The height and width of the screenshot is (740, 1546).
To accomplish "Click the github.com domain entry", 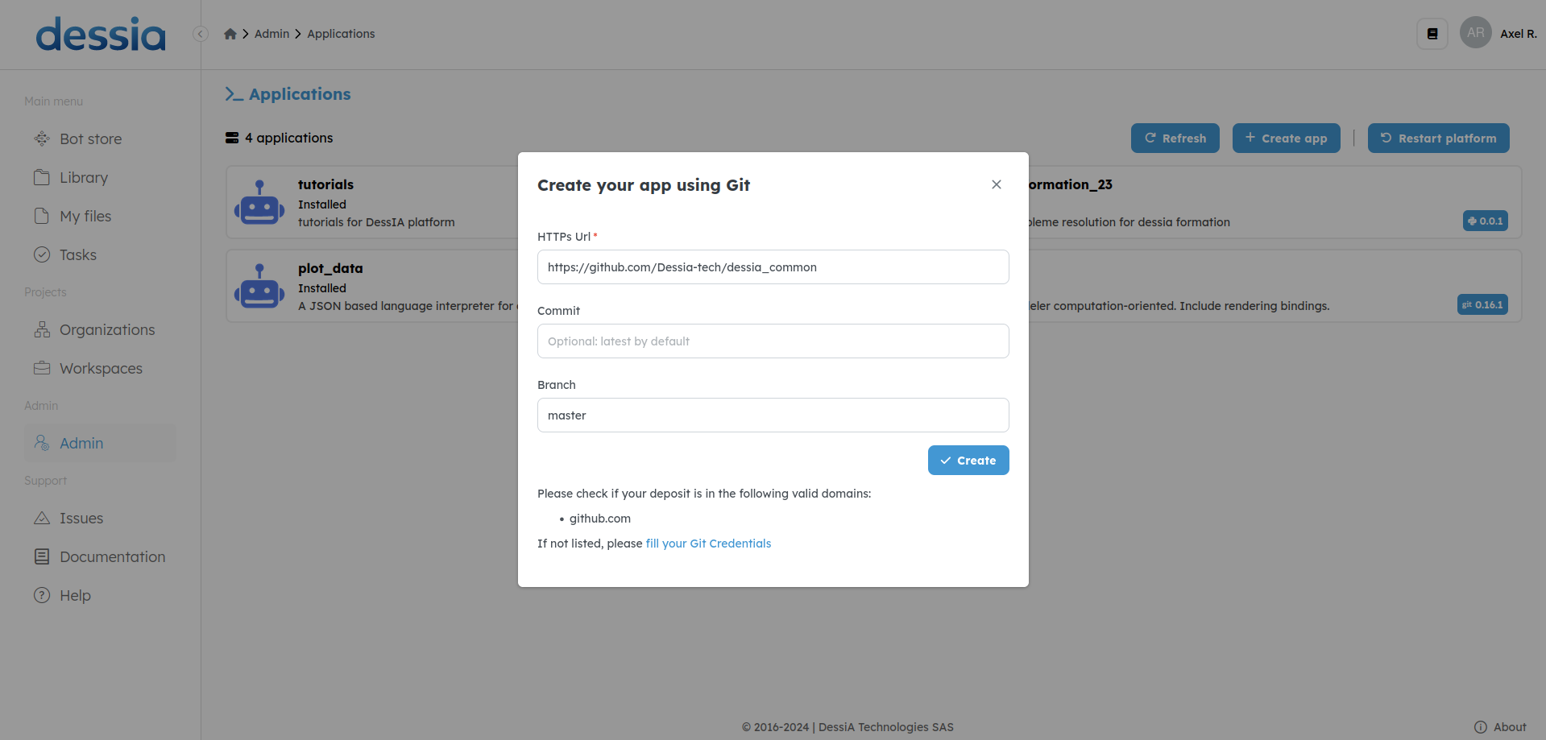I will tap(600, 519).
